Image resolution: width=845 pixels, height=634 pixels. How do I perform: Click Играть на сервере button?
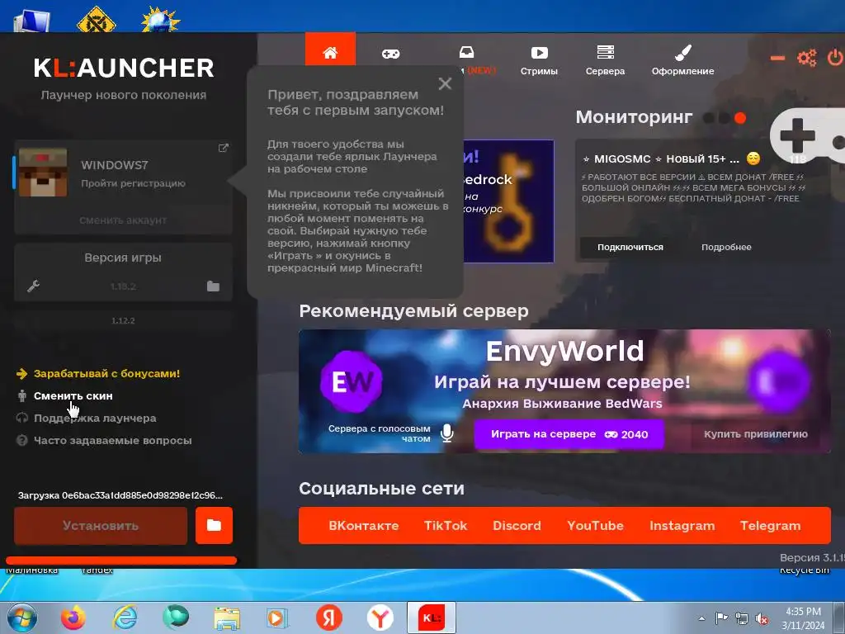(x=569, y=434)
